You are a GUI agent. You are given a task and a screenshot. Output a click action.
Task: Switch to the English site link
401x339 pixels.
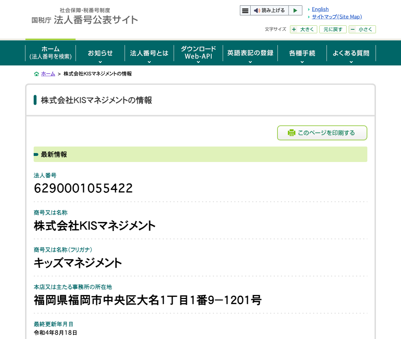tap(320, 9)
